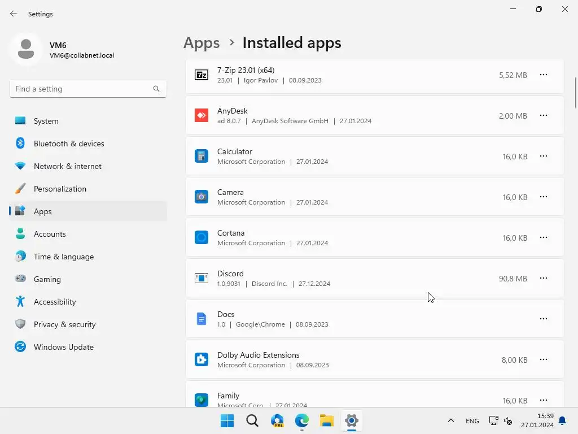Viewport: 578px width, 434px height.
Task: Show more options for Discord
Action: (544, 278)
